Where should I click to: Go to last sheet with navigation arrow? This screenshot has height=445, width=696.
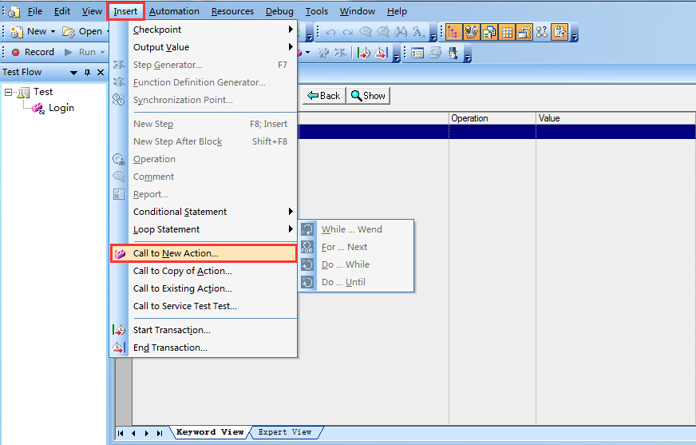160,433
